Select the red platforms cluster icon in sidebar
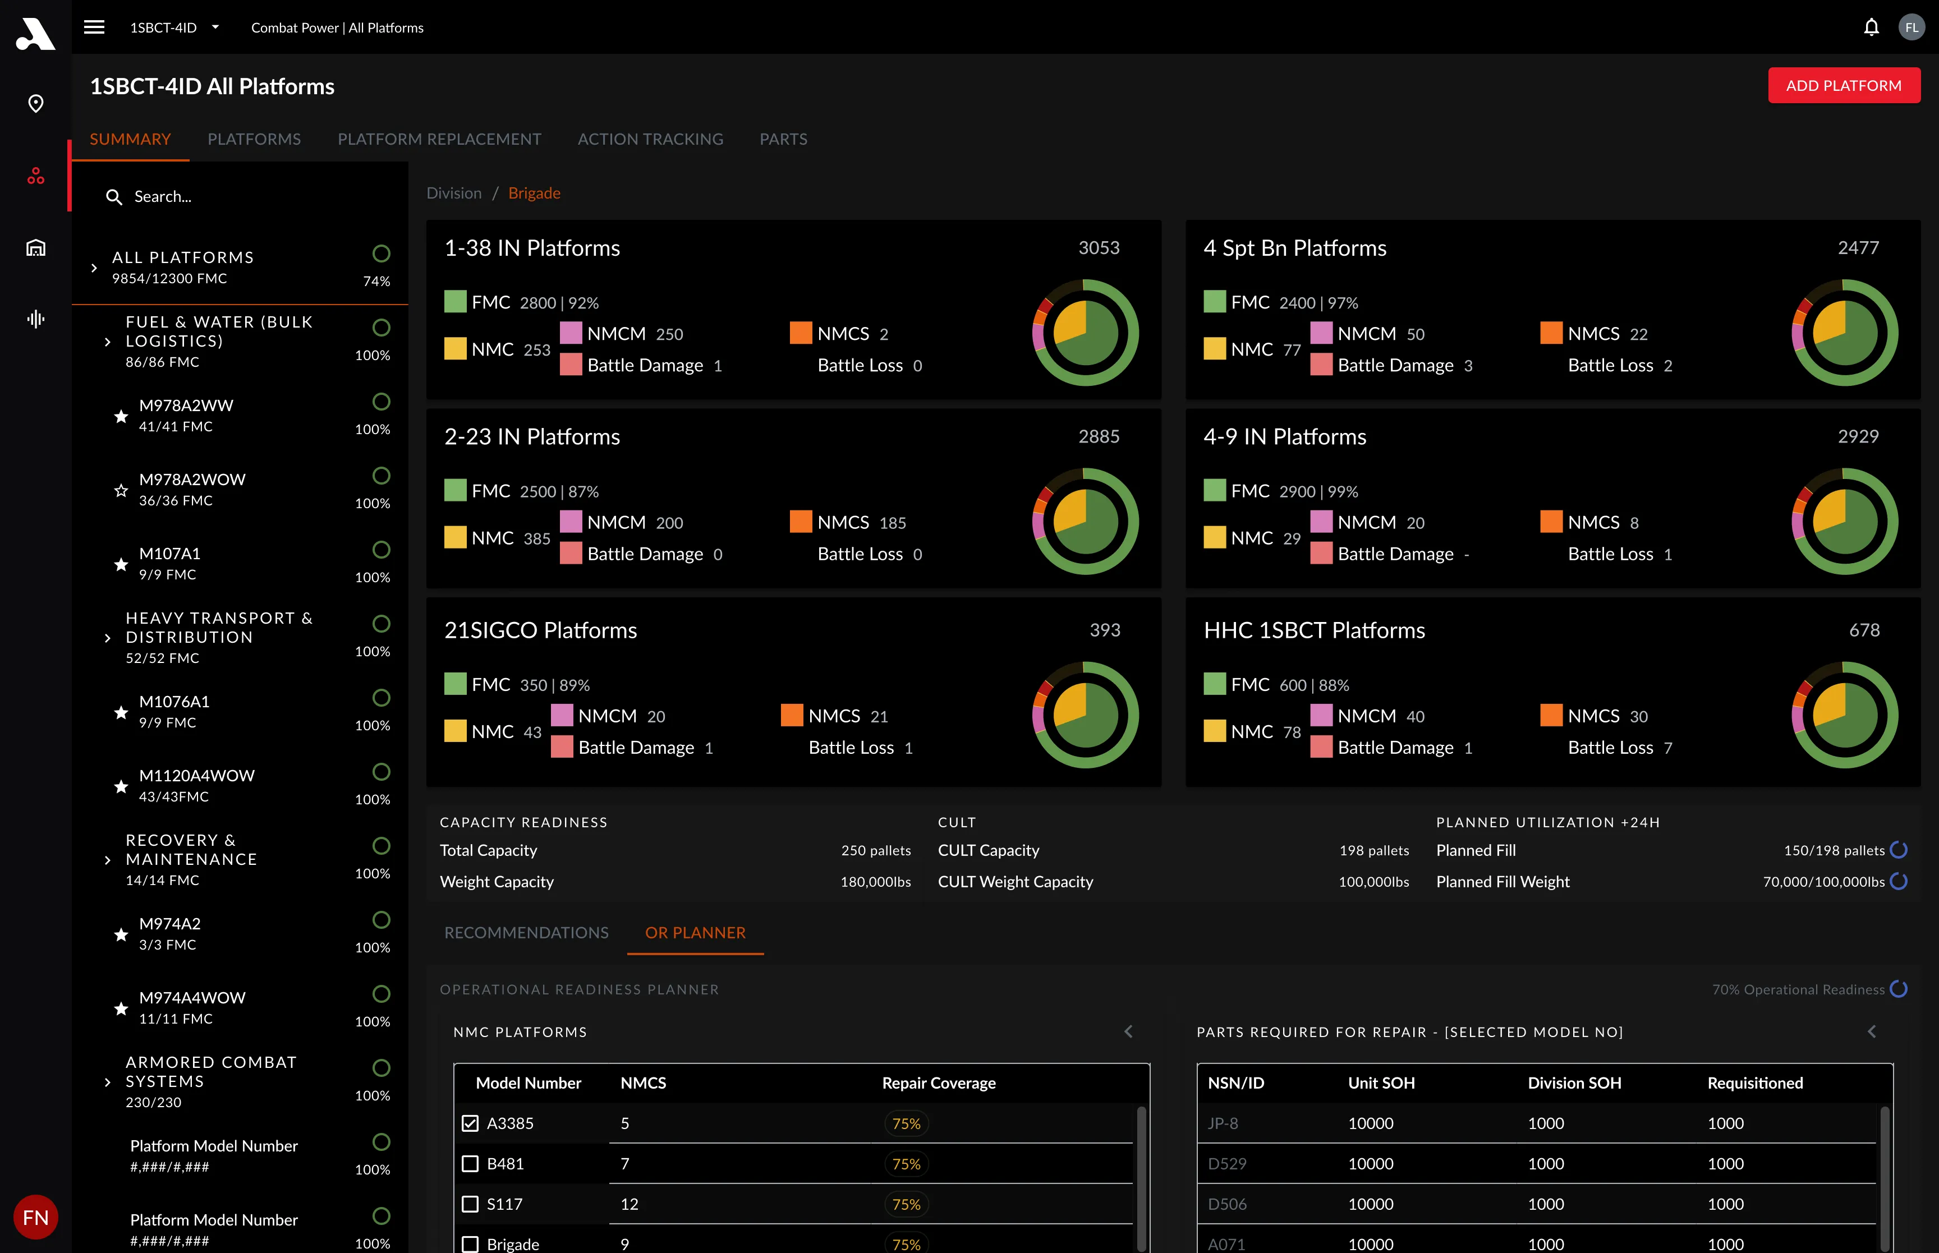The height and width of the screenshot is (1253, 1939). [x=36, y=176]
